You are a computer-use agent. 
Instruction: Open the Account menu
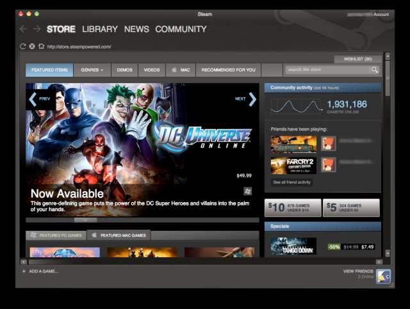point(381,14)
